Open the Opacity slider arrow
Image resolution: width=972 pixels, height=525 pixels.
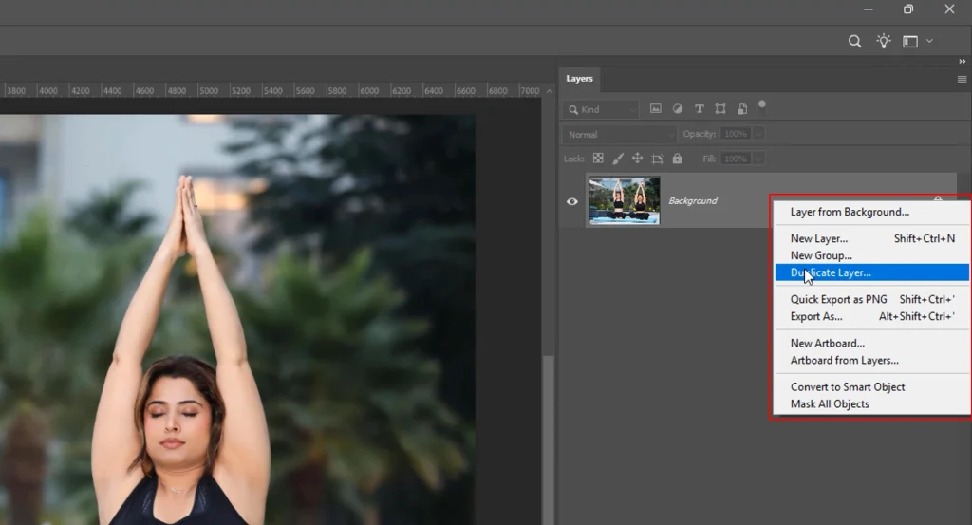(x=758, y=134)
